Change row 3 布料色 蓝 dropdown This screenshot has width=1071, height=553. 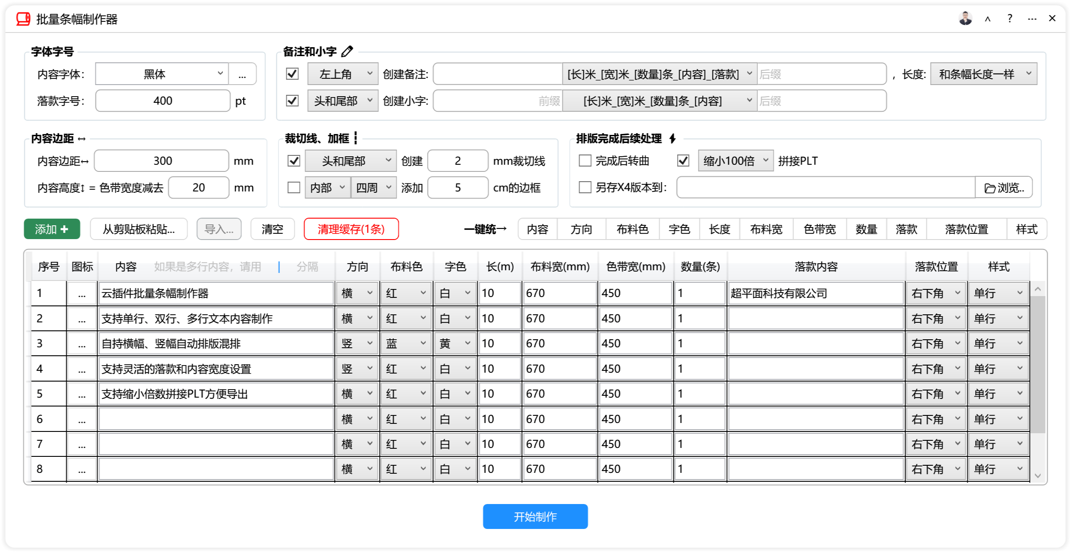(406, 344)
